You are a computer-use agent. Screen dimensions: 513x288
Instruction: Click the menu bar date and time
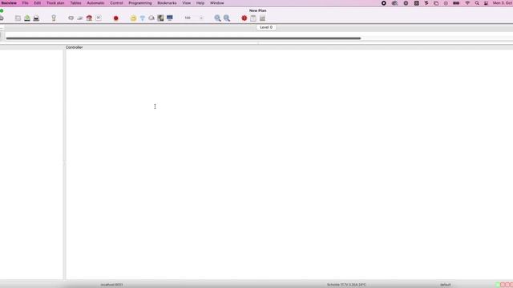coord(503,3)
